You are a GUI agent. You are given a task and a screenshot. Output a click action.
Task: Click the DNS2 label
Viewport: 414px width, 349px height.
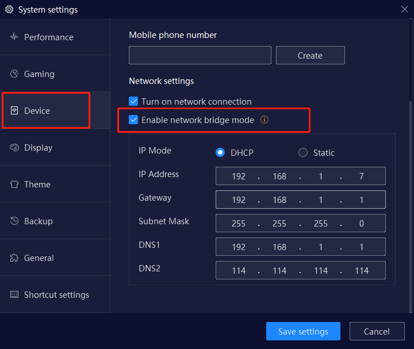[x=149, y=268]
